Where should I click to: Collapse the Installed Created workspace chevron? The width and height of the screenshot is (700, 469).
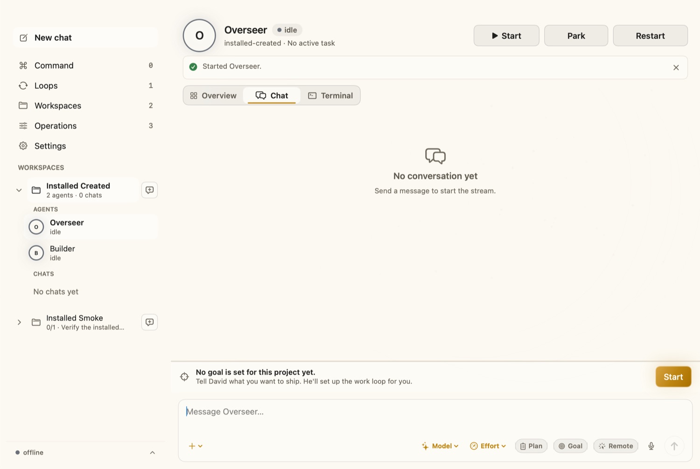(x=19, y=190)
